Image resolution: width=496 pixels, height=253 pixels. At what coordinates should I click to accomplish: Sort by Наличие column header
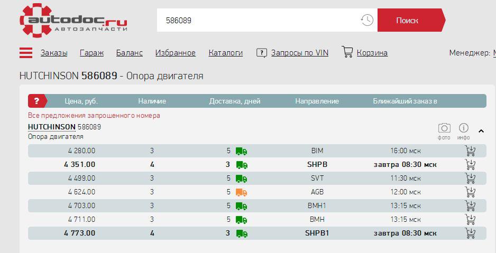[x=152, y=101]
